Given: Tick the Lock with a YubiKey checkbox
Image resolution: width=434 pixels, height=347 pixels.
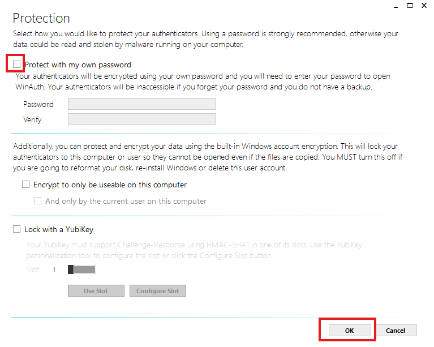Looking at the screenshot, I should coord(16,230).
